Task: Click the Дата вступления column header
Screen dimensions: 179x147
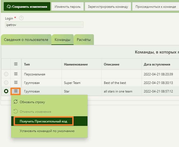Action: (157, 64)
